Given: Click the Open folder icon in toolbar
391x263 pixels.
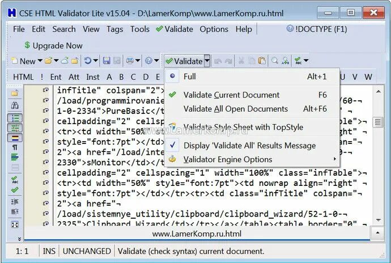Looking at the screenshot, I should (x=48, y=61).
